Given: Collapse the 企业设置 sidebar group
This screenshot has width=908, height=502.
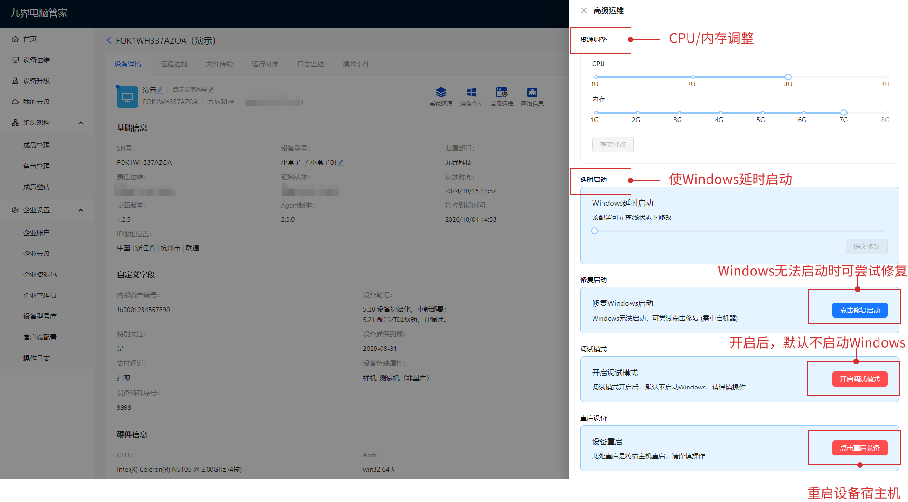Looking at the screenshot, I should point(81,210).
